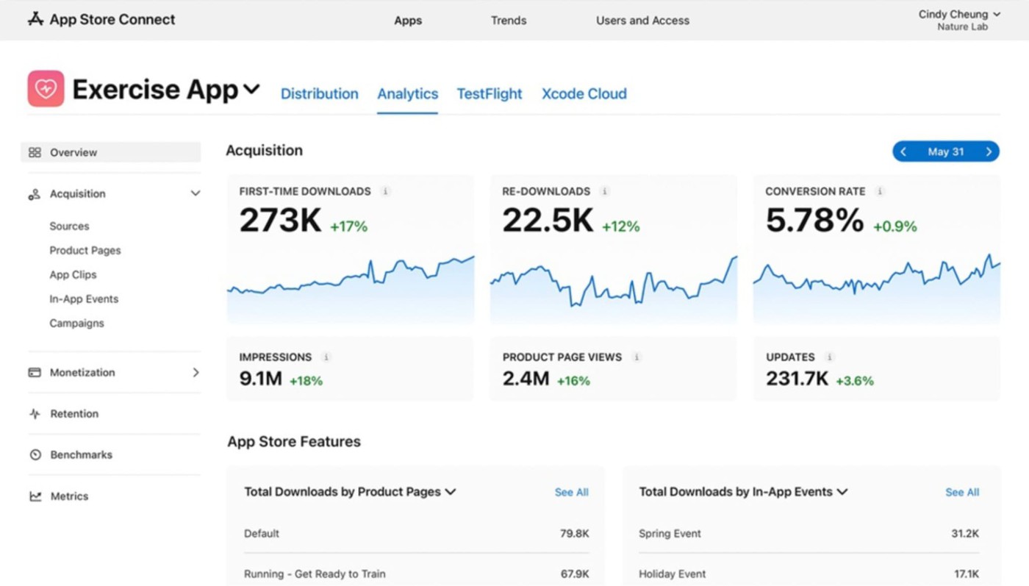Click Running - Get Ready to Train row
The width and height of the screenshot is (1029, 586).
coord(416,574)
